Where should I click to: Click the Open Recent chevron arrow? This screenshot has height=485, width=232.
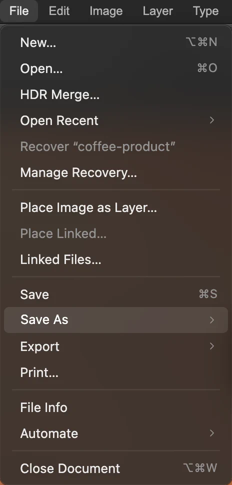coord(212,120)
